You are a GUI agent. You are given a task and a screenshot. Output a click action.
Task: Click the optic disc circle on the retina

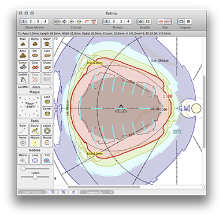pos(196,108)
